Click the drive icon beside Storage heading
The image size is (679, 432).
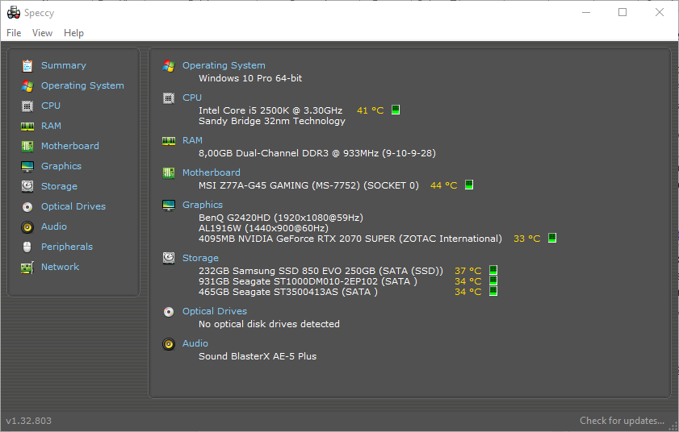pyautogui.click(x=169, y=258)
